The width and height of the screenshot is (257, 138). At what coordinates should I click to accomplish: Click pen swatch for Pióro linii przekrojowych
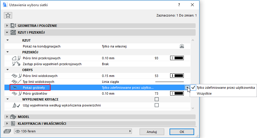click(177, 58)
